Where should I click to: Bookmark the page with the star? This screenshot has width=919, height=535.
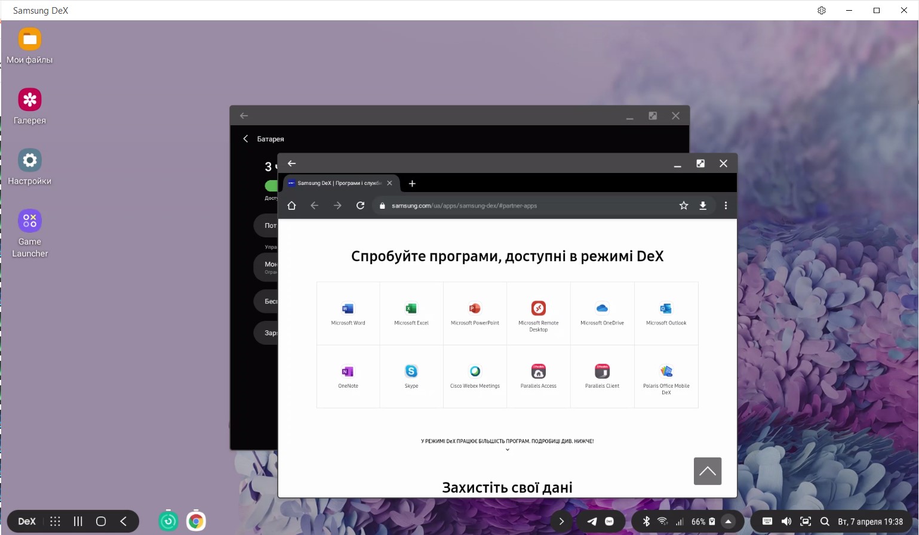coord(684,206)
